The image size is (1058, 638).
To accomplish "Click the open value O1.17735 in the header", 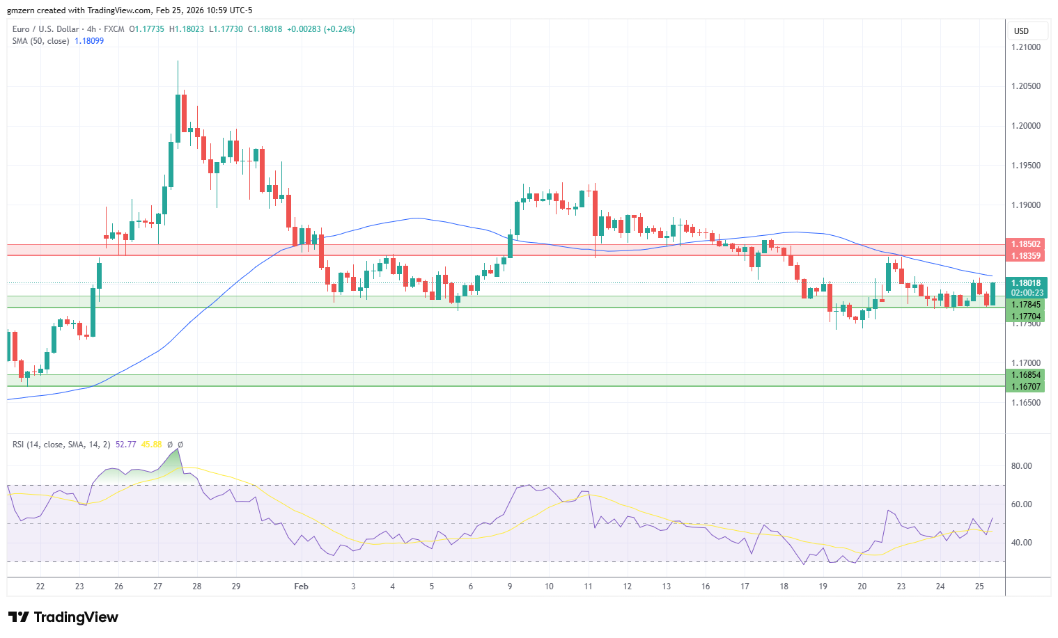I will pyautogui.click(x=147, y=29).
